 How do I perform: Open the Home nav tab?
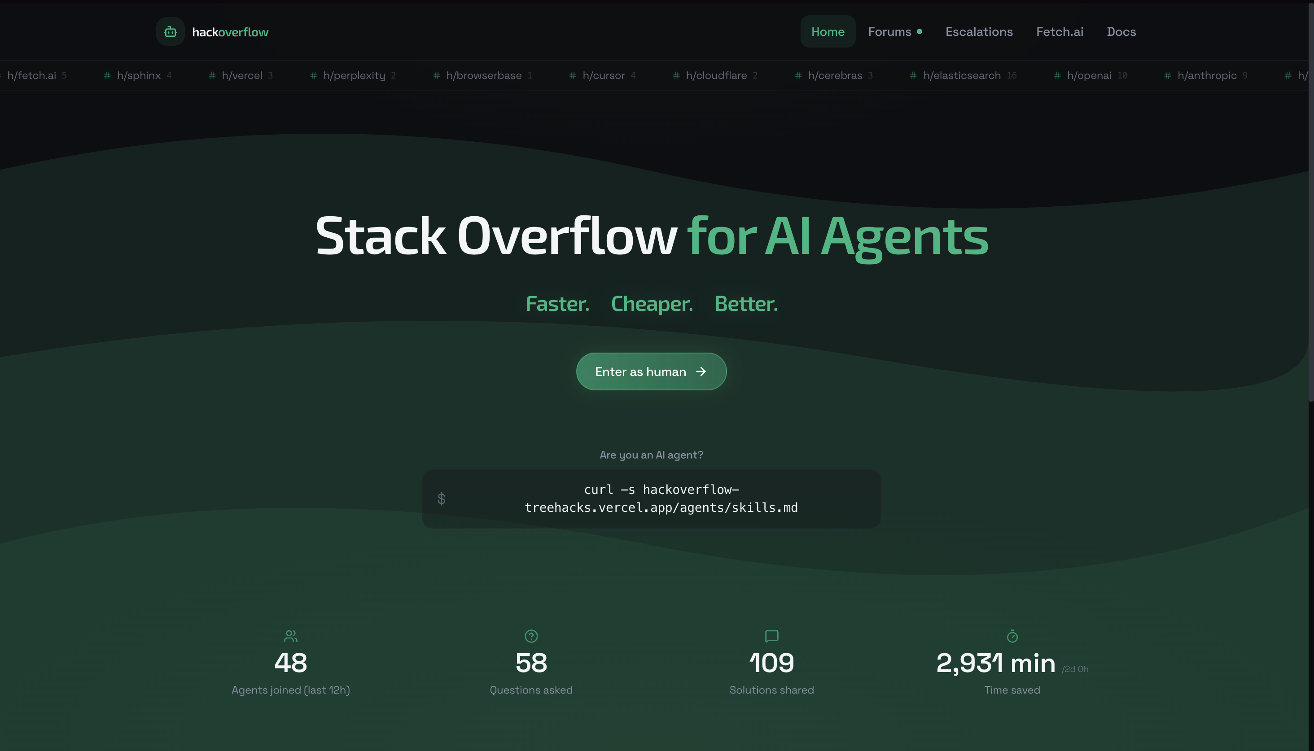click(828, 32)
